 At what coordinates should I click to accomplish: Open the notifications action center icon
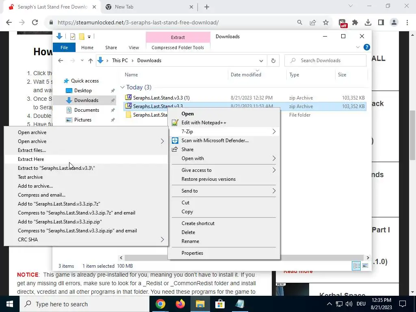point(403,304)
